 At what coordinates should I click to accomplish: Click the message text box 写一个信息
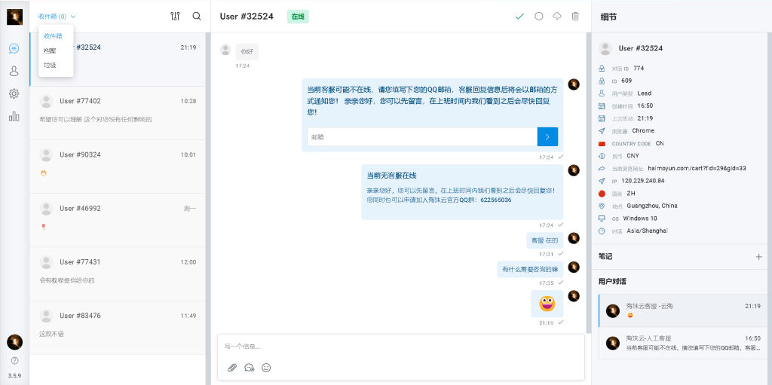pyautogui.click(x=401, y=347)
